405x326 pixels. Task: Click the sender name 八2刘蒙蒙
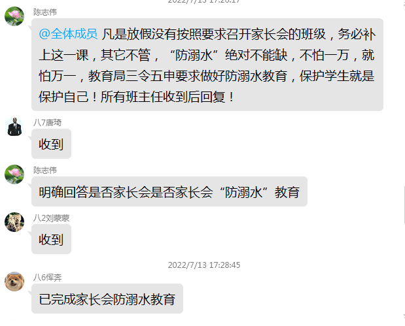(x=52, y=218)
